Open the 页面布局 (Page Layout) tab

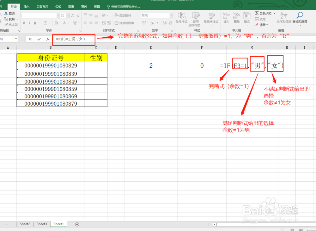tap(42, 6)
